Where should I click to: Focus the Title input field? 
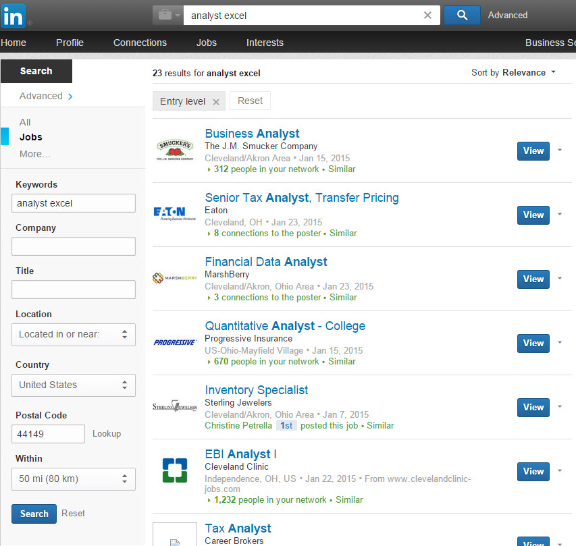pyautogui.click(x=74, y=290)
